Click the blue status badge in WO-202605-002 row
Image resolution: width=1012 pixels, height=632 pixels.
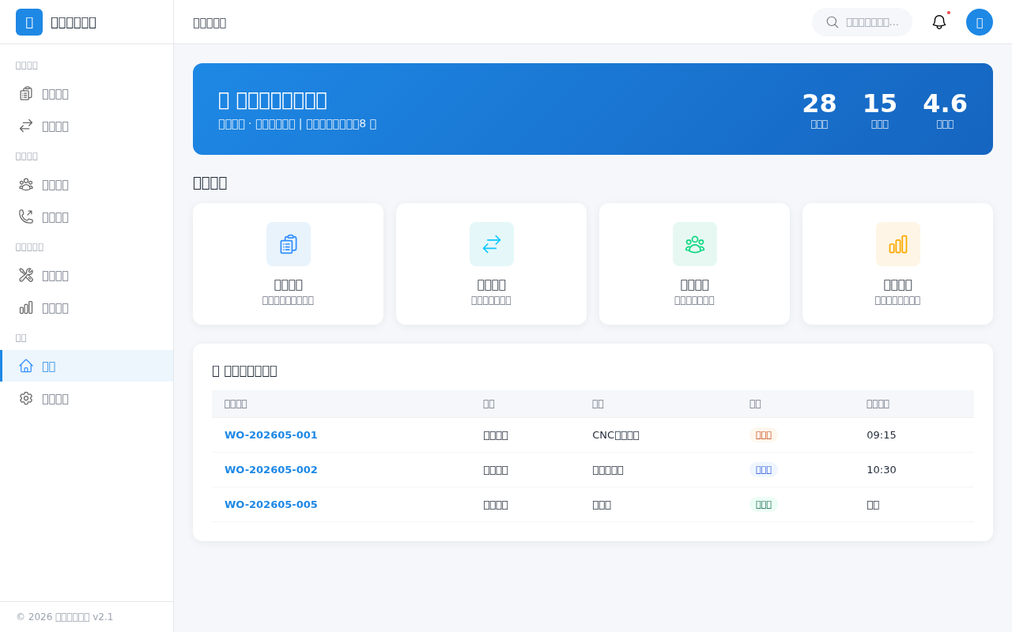(x=764, y=470)
